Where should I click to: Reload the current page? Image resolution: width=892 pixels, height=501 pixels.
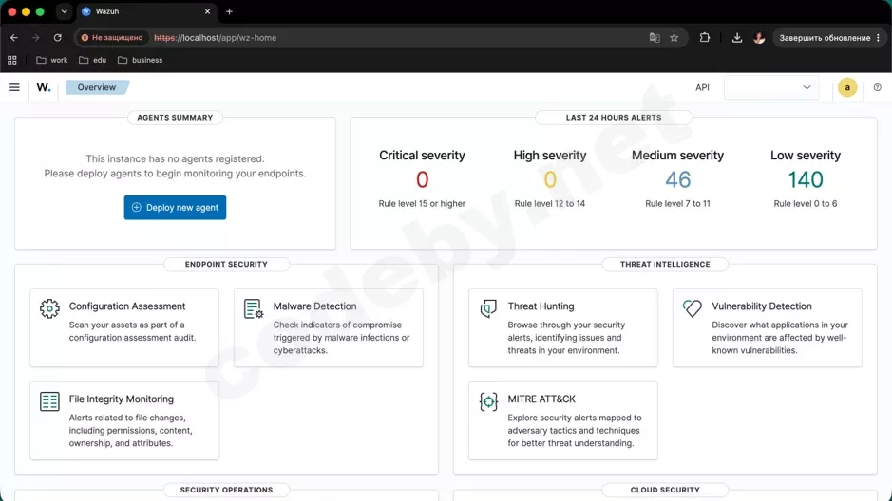pos(57,38)
